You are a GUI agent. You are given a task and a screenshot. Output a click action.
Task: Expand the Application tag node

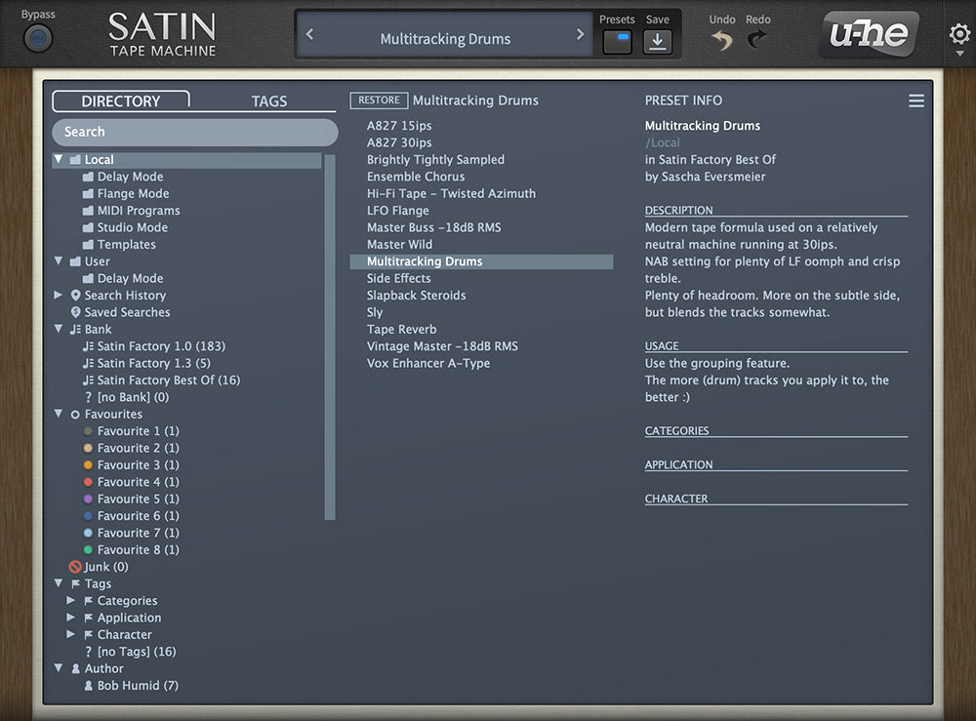click(x=71, y=618)
